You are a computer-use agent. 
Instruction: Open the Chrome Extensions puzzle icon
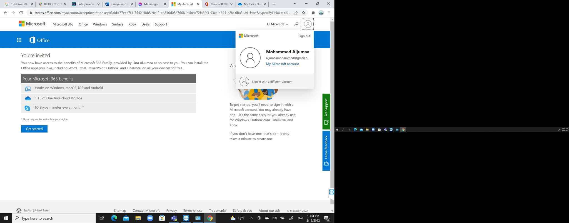tap(313, 13)
